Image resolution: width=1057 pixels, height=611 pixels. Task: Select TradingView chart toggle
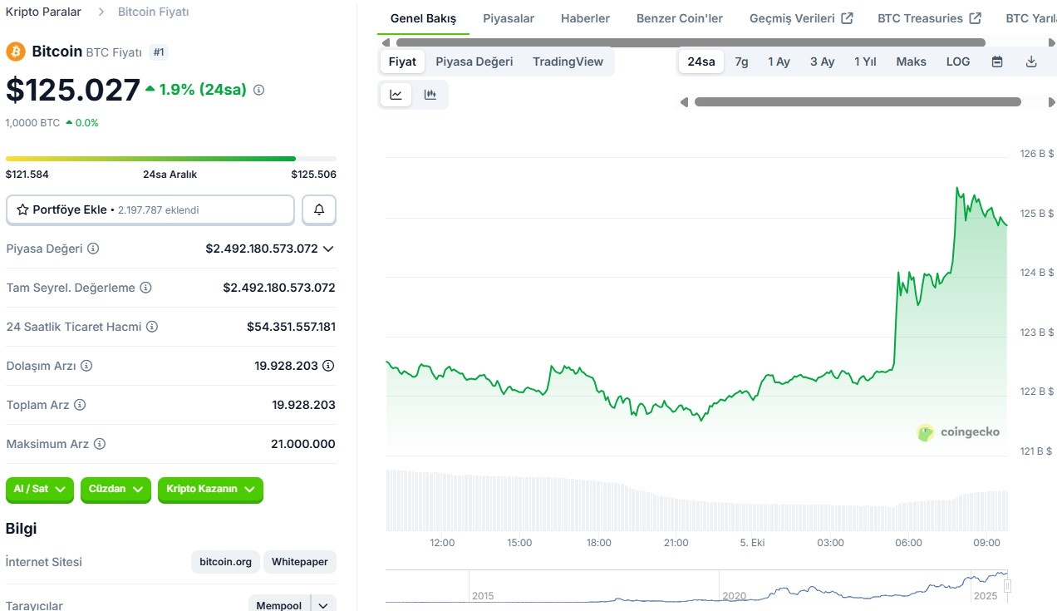[568, 62]
